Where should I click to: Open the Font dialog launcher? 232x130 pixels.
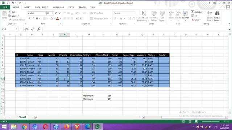click(61, 24)
